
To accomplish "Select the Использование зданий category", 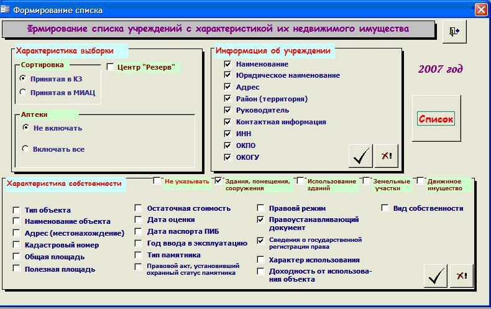I will [x=300, y=182].
